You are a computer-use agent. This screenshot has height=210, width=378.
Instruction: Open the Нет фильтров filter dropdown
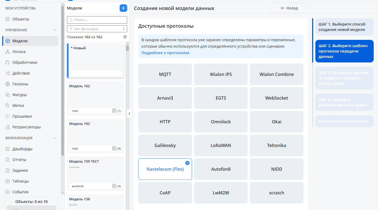coord(97,29)
